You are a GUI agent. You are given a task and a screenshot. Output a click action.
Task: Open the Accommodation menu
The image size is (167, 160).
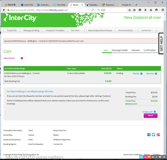126,30
